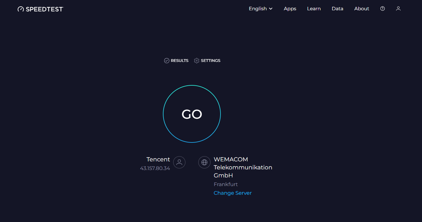Open the English language dropdown
This screenshot has height=222, width=422.
[260, 9]
